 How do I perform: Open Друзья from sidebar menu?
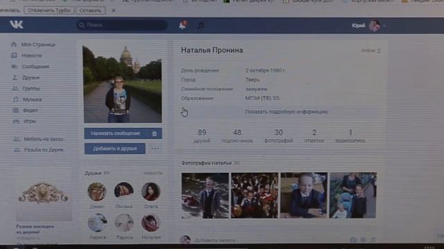click(31, 77)
